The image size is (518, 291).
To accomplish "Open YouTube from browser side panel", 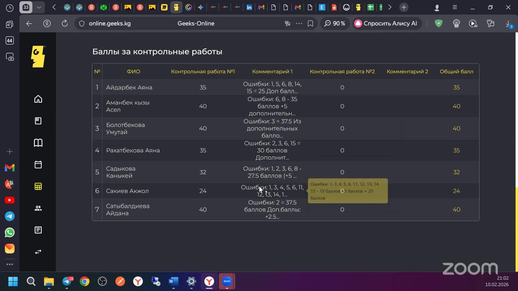I will click(10, 200).
